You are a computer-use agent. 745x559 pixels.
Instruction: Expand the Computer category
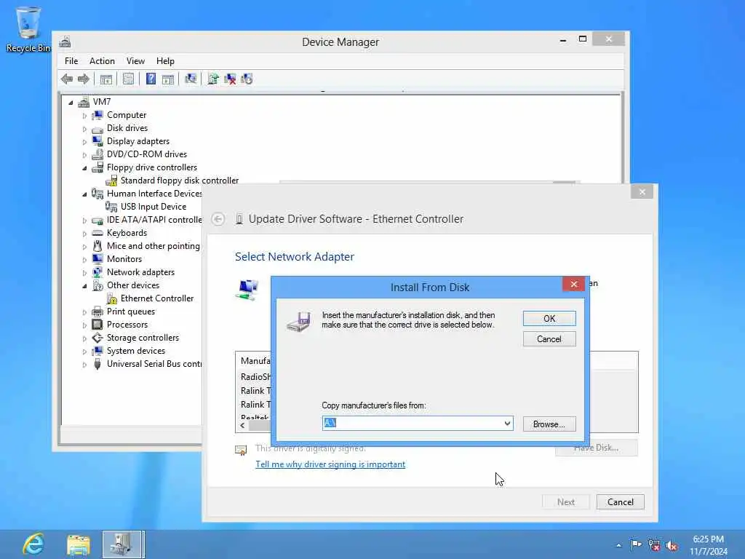[x=84, y=116]
